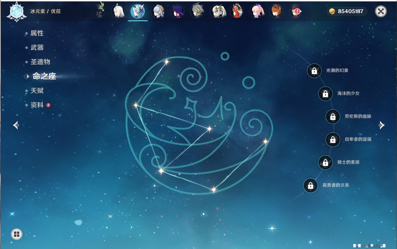The height and width of the screenshot is (249, 397).
Task: Open the locked 光潮的幻象 constellation node
Action: tap(314, 71)
